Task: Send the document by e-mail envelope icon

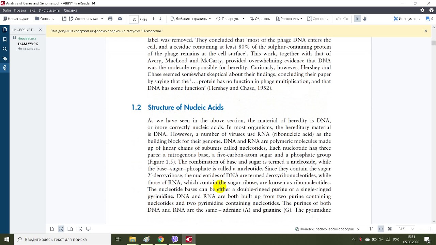Action: point(120,19)
